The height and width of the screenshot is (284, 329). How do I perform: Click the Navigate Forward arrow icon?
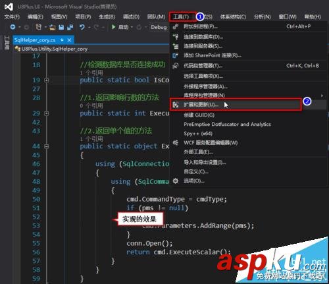pyautogui.click(x=26, y=27)
